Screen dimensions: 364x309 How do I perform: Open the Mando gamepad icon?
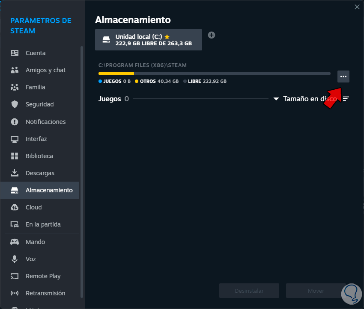(15, 242)
